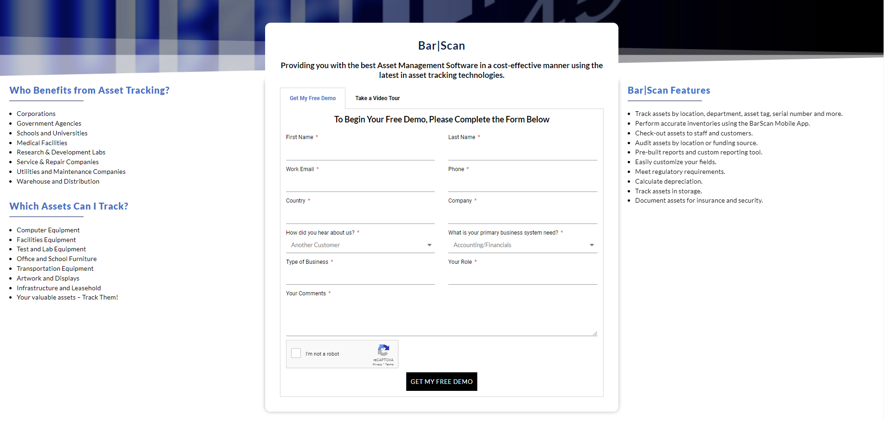
Task: Click the Warehouse and Distribution item
Action: (x=58, y=181)
